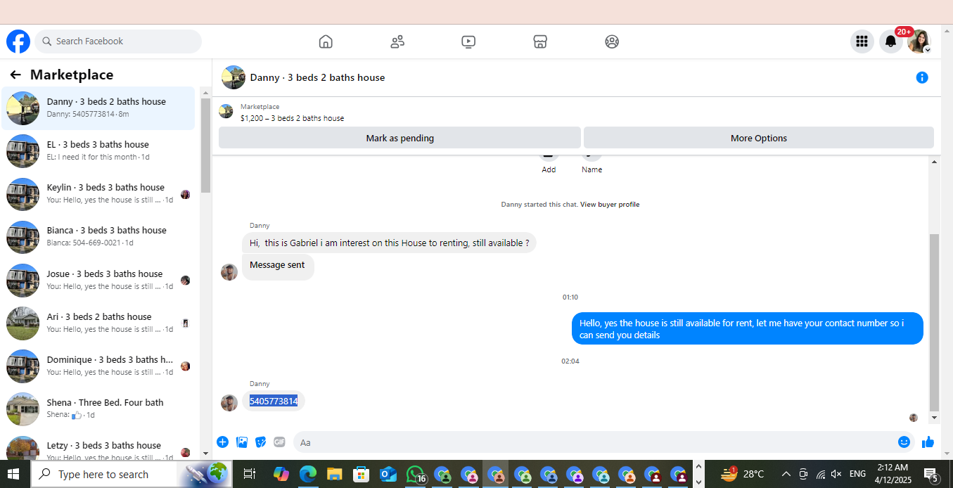
Task: Open the clock showing 2:12 AM
Action: pyautogui.click(x=892, y=474)
